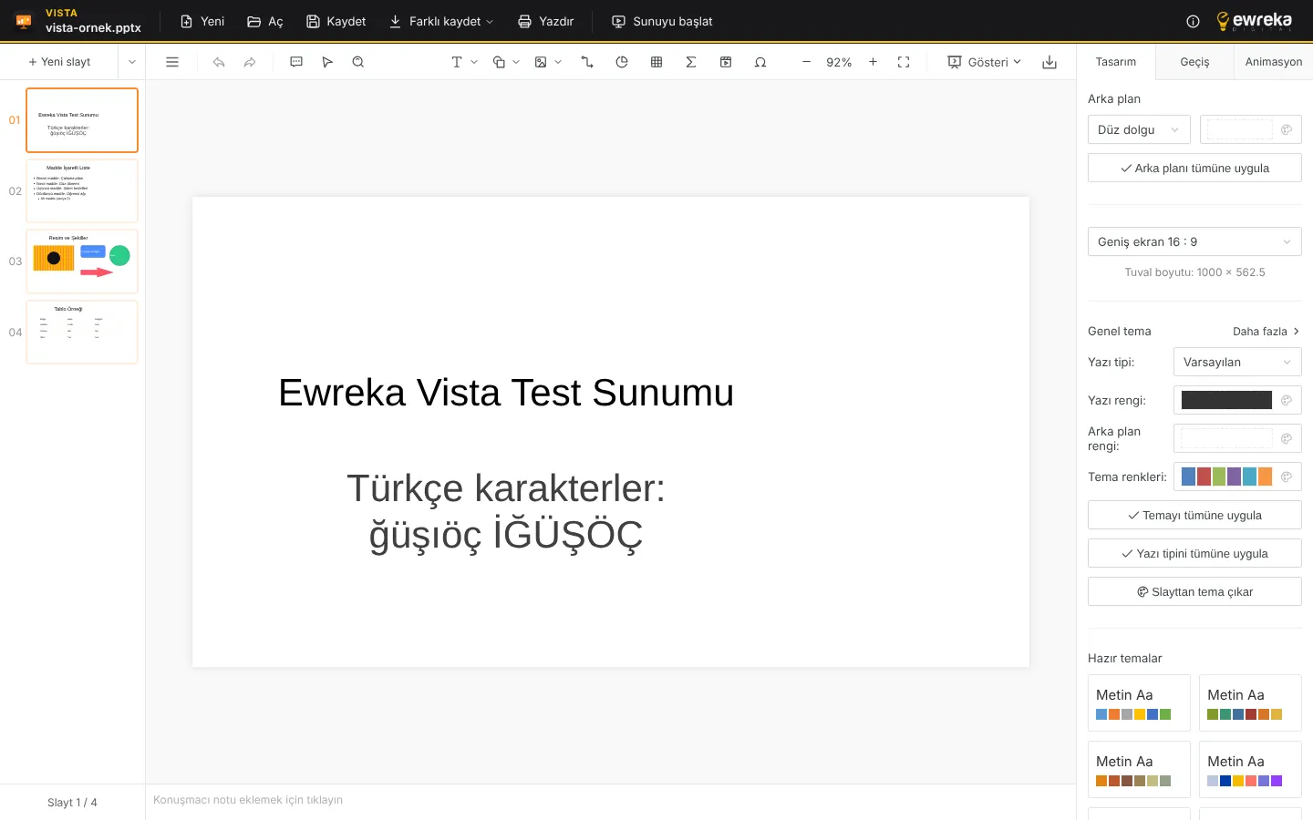Image resolution: width=1313 pixels, height=820 pixels.
Task: Click the Türkçe karakterler subtitle text
Action: coord(506,511)
